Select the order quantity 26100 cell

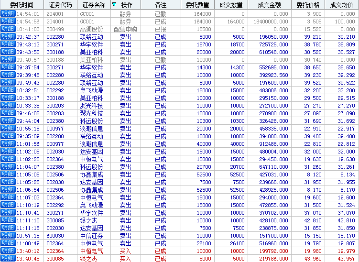204,243
